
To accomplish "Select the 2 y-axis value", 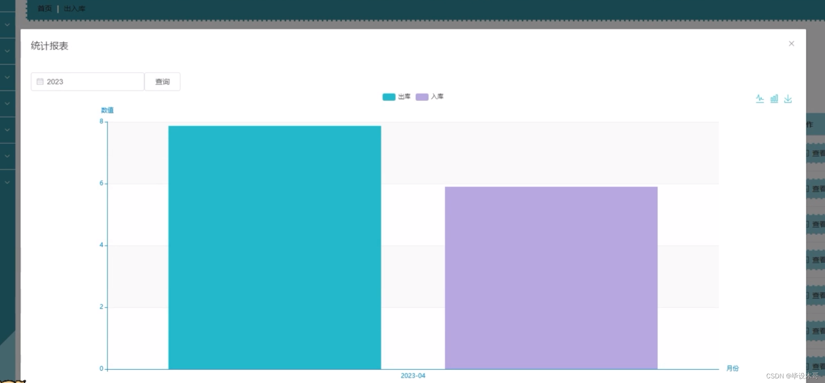I will click(102, 307).
